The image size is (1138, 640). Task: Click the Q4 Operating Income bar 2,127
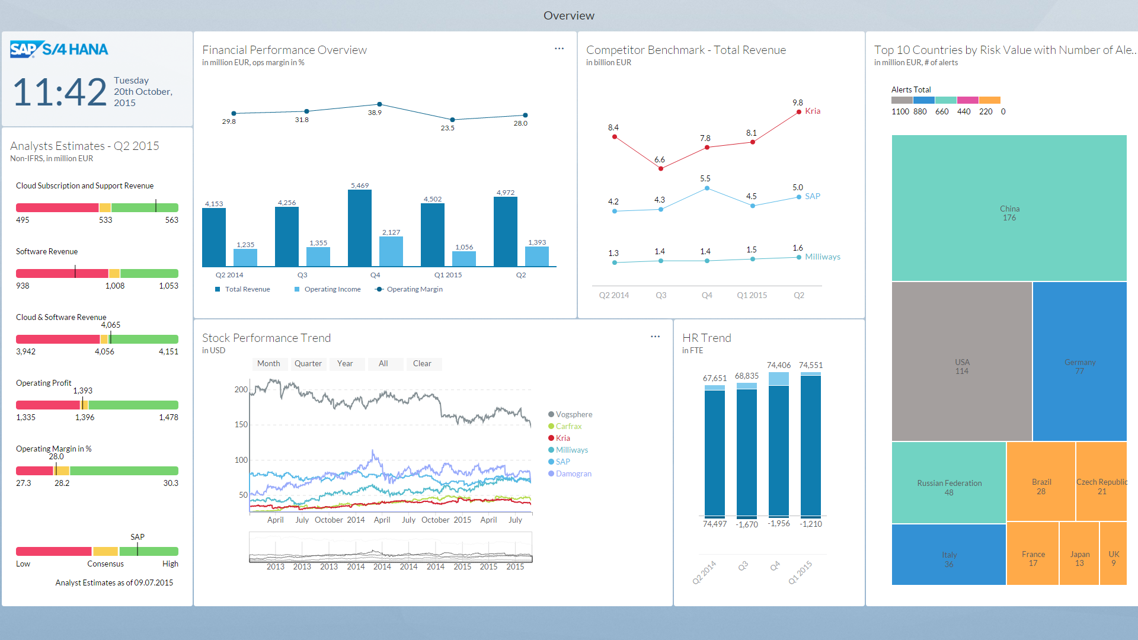[x=391, y=251]
